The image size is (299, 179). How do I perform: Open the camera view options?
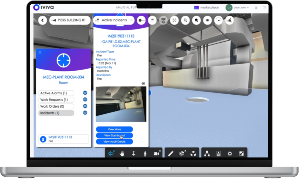pyautogui.click(x=157, y=154)
